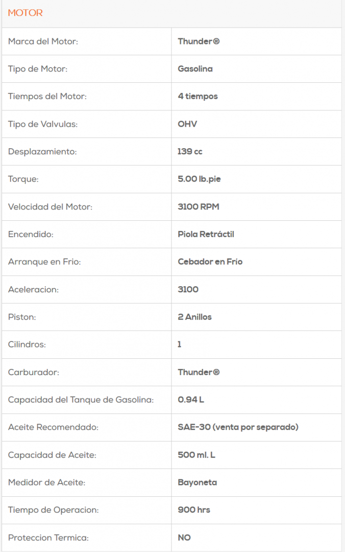Click the 'Marca del Motor:' label
This screenshot has width=345, height=552.
tap(43, 41)
